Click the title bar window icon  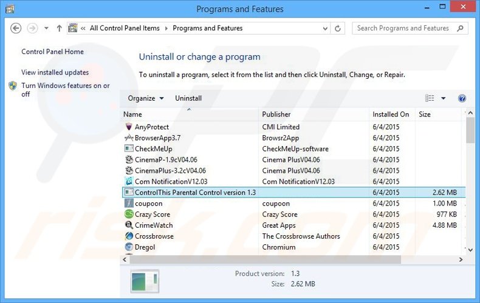10,9
